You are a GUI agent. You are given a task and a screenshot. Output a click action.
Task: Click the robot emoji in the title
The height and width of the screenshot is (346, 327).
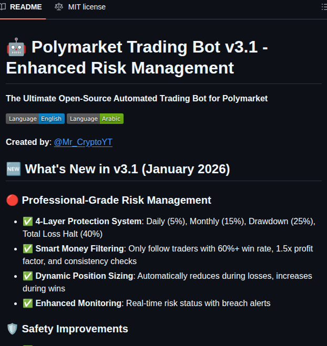(x=16, y=47)
